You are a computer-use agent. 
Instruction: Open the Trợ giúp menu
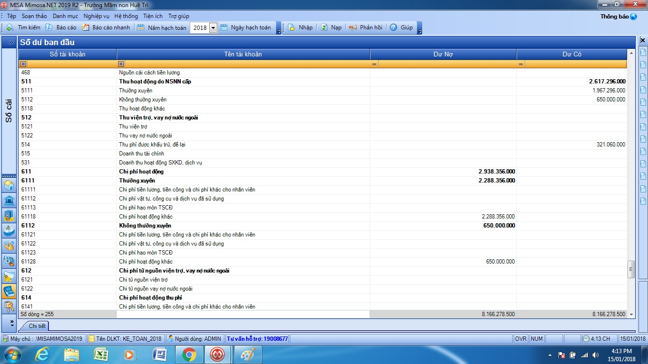(179, 16)
